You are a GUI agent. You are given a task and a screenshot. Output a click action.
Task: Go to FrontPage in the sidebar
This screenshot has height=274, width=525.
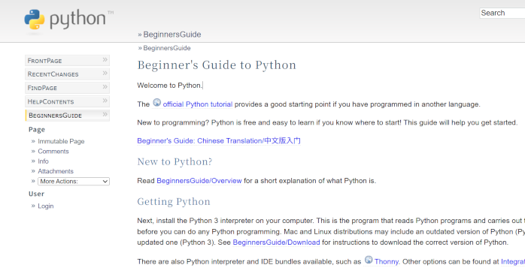[67, 61]
